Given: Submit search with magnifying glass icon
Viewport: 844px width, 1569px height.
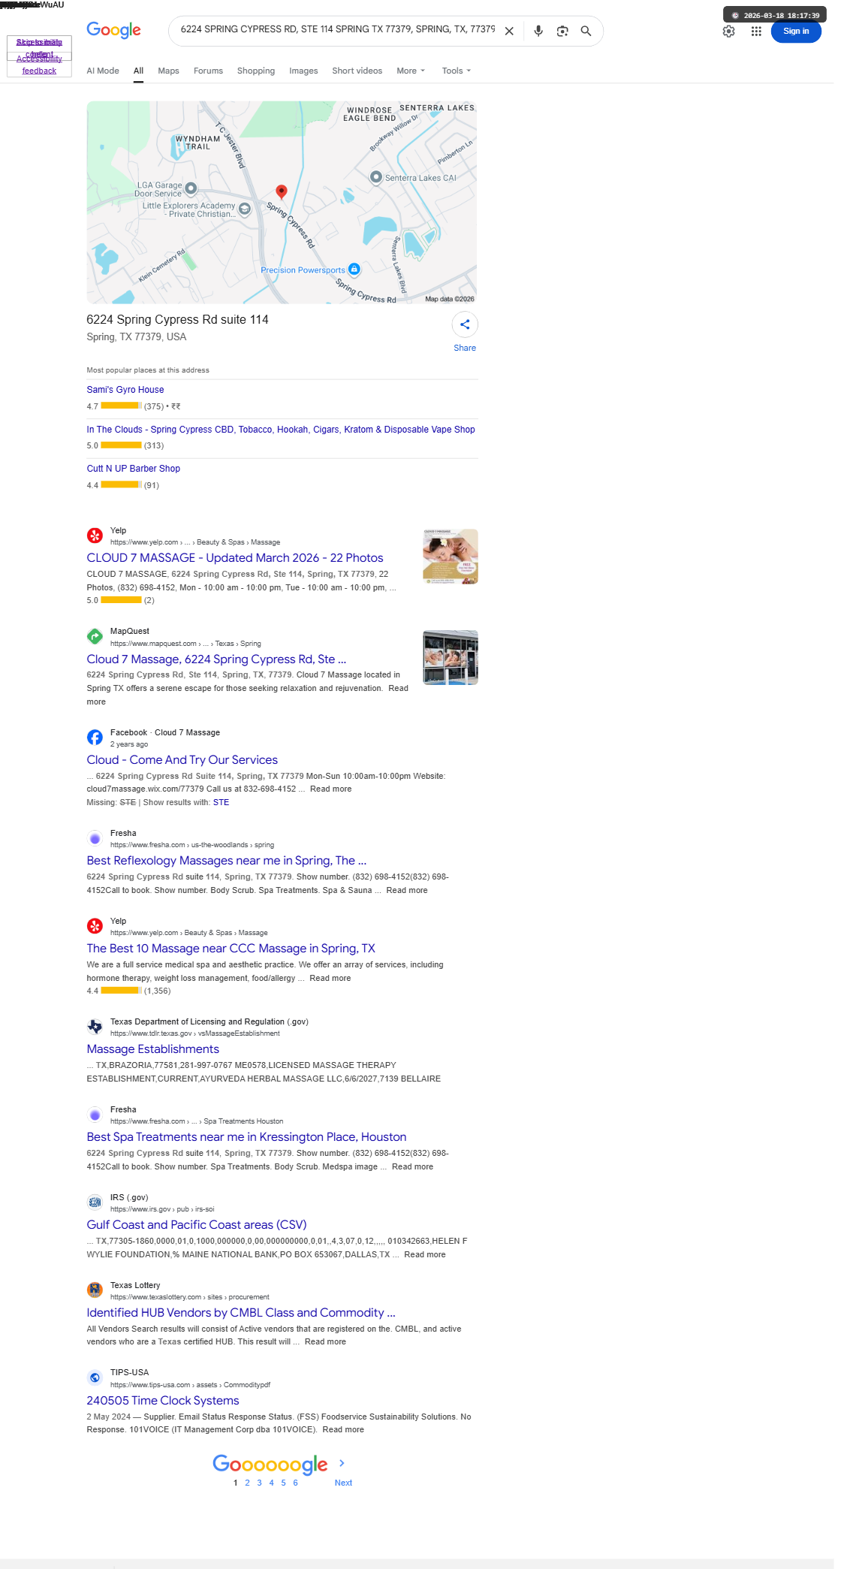Looking at the screenshot, I should (x=586, y=31).
